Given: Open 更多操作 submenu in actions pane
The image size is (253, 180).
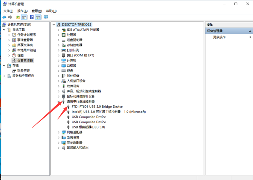Looking at the screenshot, I should 219,37.
